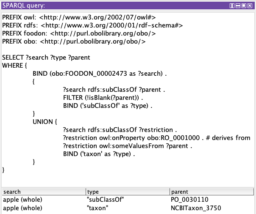Click the SELECT ?search ?type ?parent line
This screenshot has height=214, width=256.
coord(46,58)
